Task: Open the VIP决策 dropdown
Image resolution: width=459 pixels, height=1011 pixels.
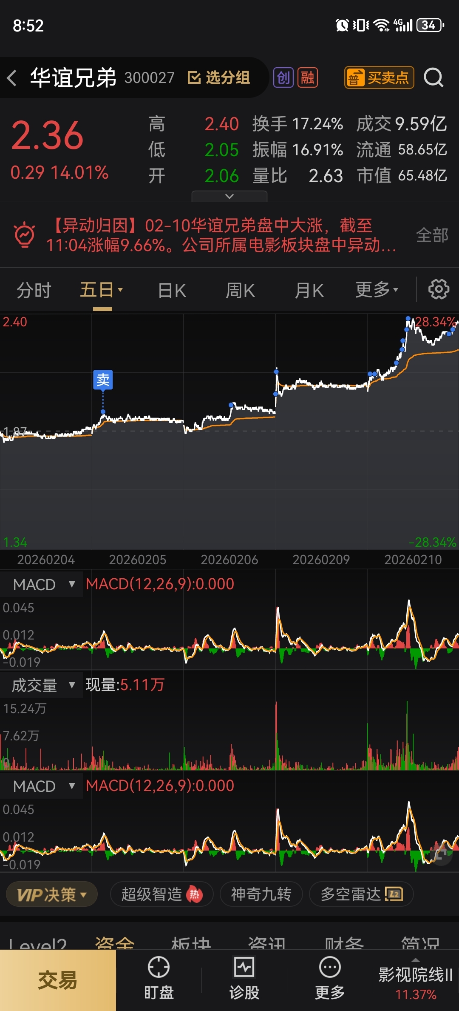Action: 52,894
